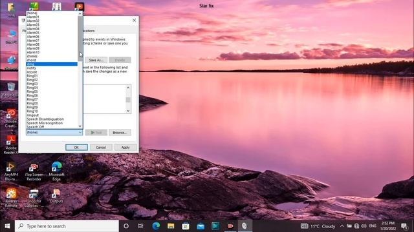The width and height of the screenshot is (414, 232).
Task: Open the red play-button desktop shortcut at top
Action: (x=79, y=6)
